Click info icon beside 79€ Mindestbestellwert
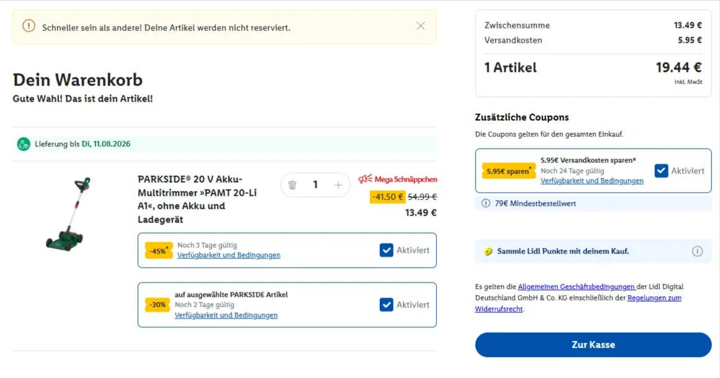The image size is (720, 378). click(x=486, y=203)
